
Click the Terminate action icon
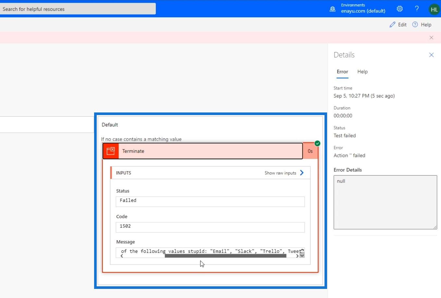coord(111,151)
